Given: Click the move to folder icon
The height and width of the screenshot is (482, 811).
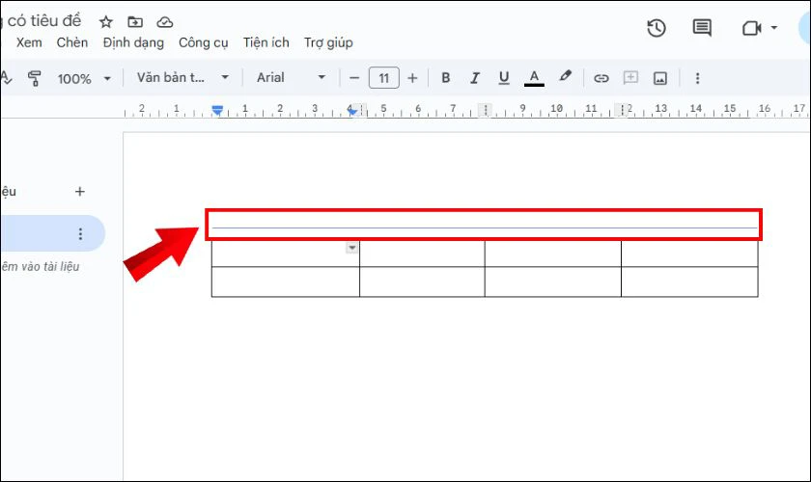Looking at the screenshot, I should coord(135,22).
